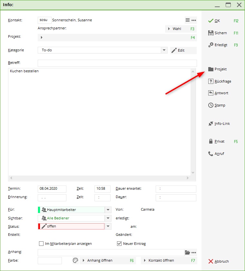Viewport: 245px width, 271px height.
Task: Open the hamburger menu beside the contact name
Action: tap(188, 20)
